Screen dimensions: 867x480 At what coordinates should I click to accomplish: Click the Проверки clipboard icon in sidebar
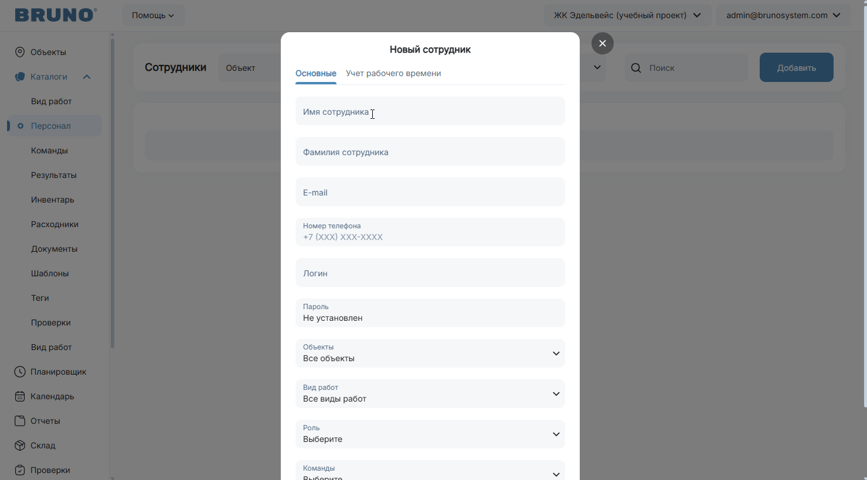[20, 470]
